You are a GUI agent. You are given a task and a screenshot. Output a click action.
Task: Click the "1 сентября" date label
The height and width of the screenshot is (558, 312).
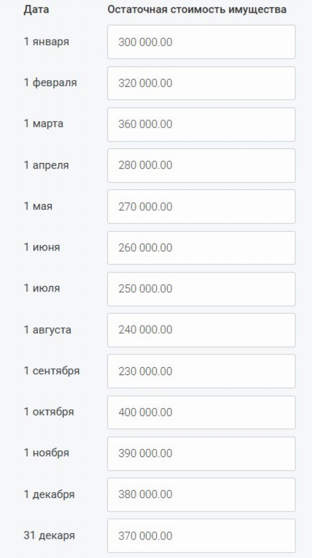coord(51,371)
